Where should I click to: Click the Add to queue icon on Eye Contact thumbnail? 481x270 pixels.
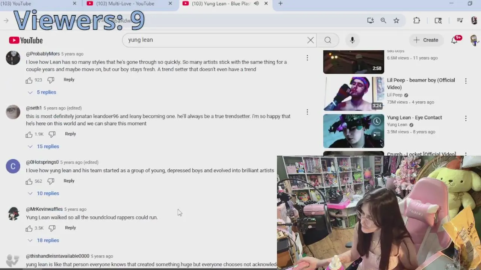tap(377, 134)
